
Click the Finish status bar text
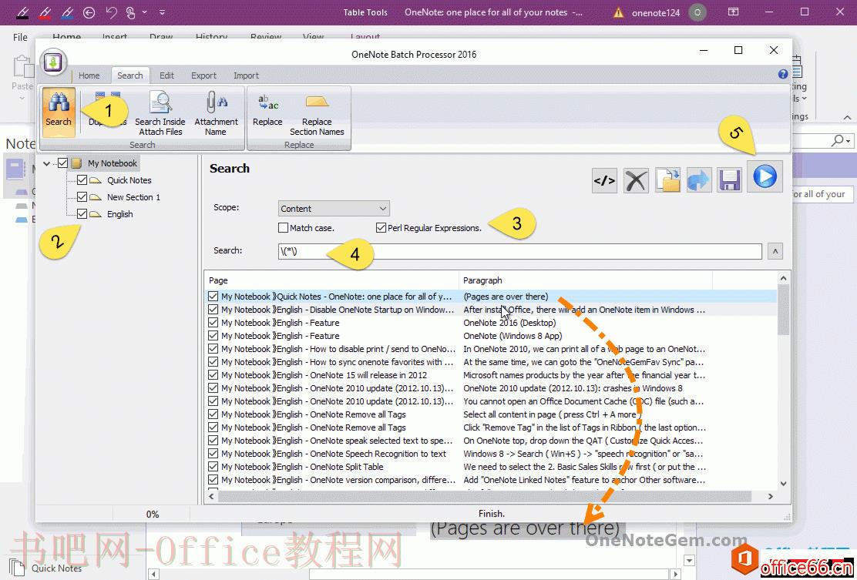(x=491, y=513)
